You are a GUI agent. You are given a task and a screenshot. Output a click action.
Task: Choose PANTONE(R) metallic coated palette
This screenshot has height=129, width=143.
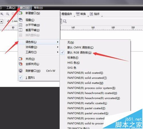87,103
